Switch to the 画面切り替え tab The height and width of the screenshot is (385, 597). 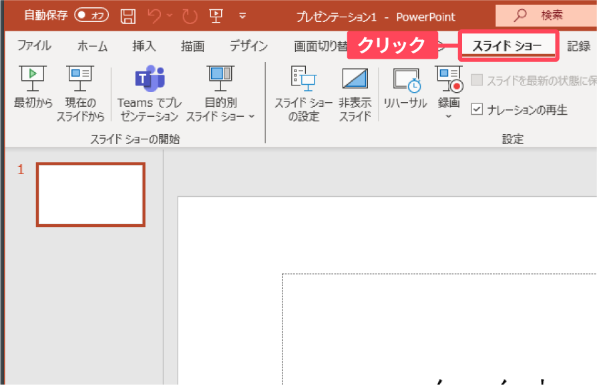pos(321,46)
